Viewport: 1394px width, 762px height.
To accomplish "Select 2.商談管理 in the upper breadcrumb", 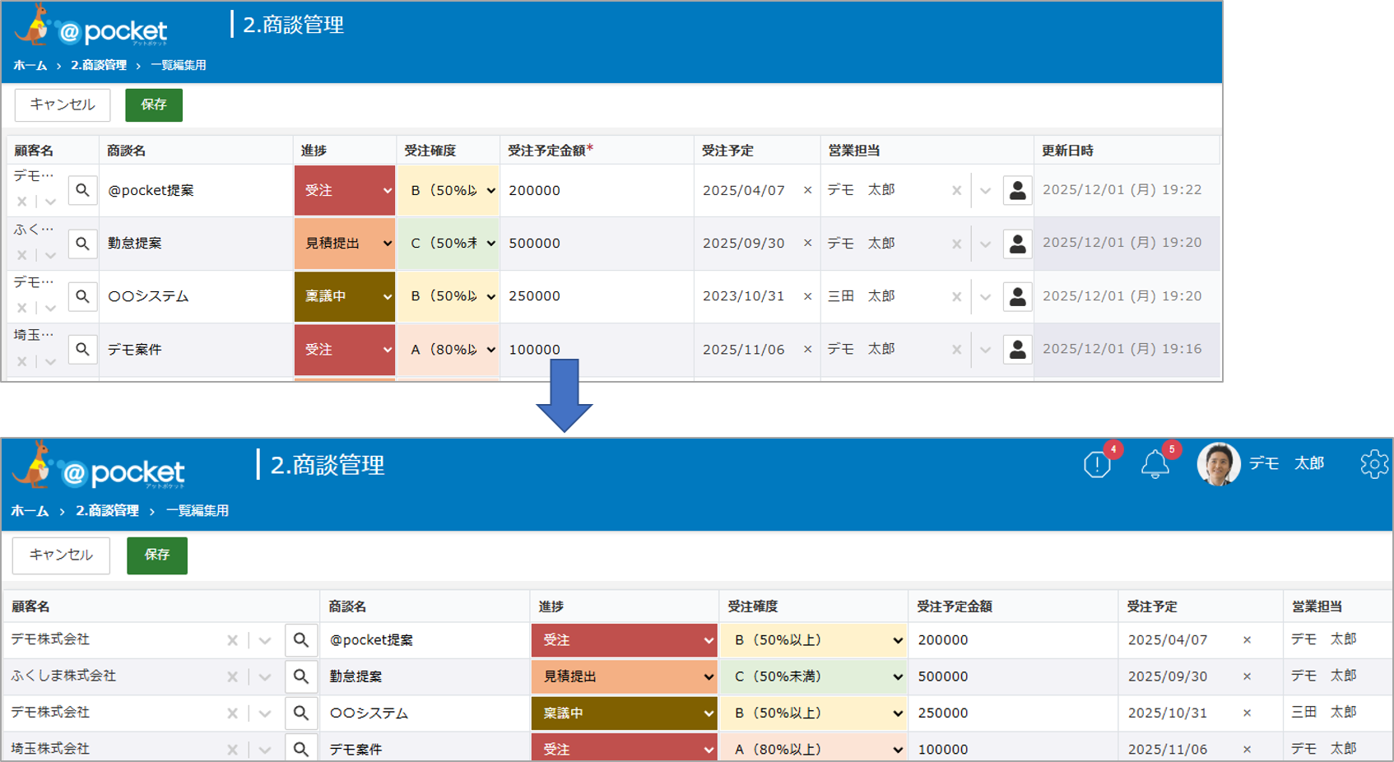I will [x=99, y=65].
